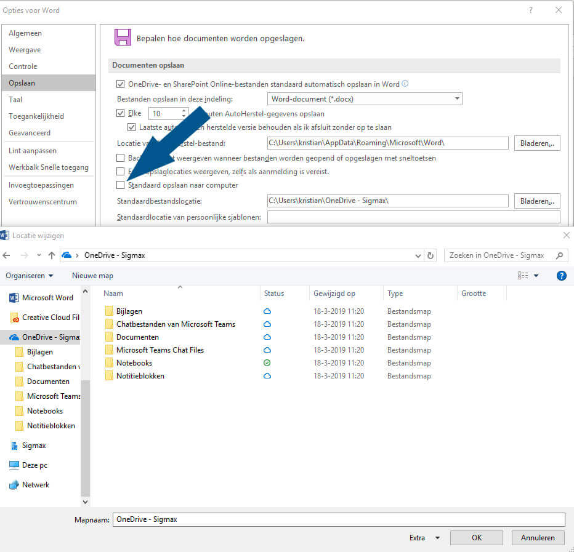Switch to the Taal category
The width and height of the screenshot is (574, 552).
click(15, 100)
